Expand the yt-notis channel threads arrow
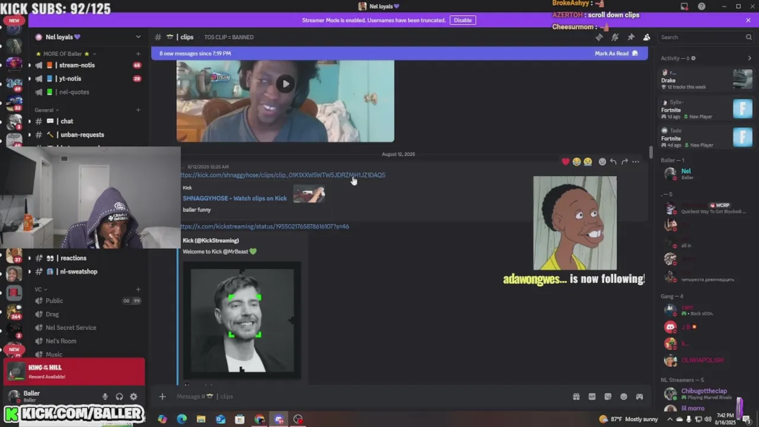Viewport: 759px width, 427px height. click(30, 78)
